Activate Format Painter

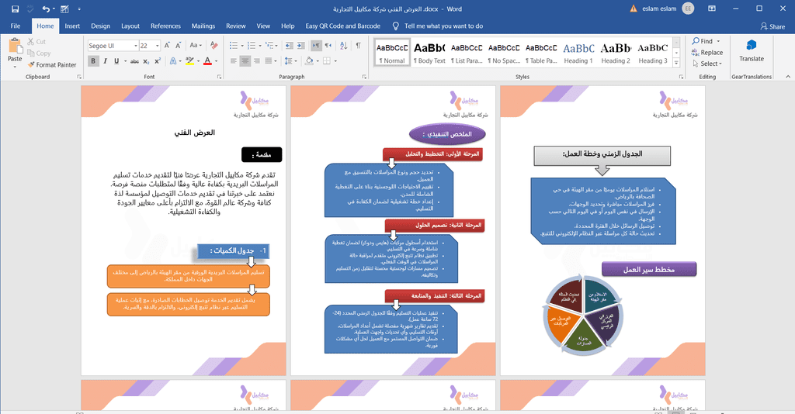tap(52, 65)
